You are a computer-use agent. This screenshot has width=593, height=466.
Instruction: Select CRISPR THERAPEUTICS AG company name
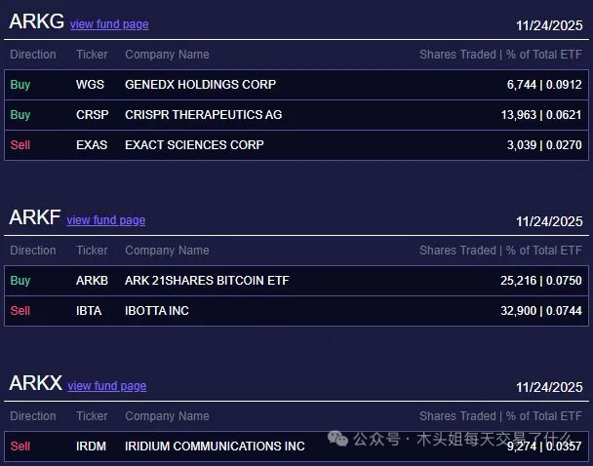[x=203, y=115]
